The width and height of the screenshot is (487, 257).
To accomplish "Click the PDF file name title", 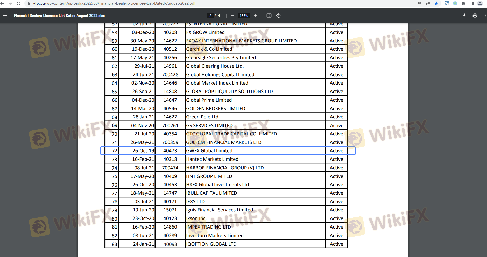I will [x=59, y=16].
